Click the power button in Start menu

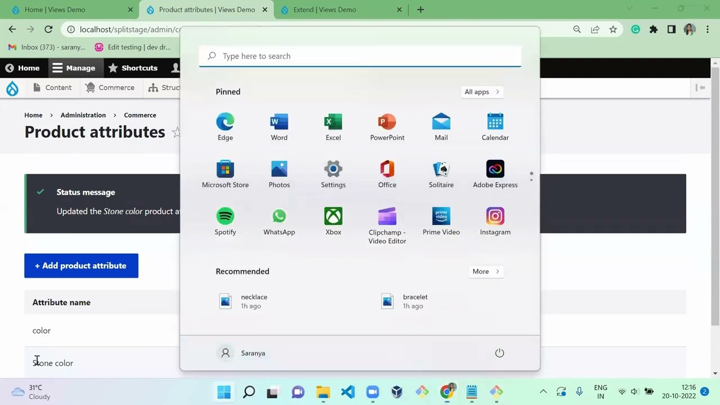[x=499, y=353]
